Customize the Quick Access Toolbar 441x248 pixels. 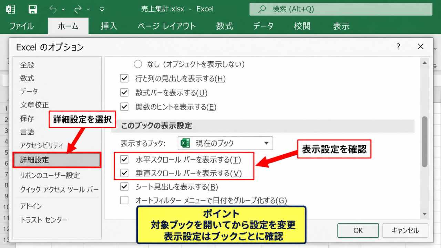pos(102,10)
